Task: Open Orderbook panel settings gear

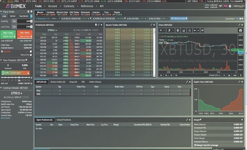Action: click(96, 25)
